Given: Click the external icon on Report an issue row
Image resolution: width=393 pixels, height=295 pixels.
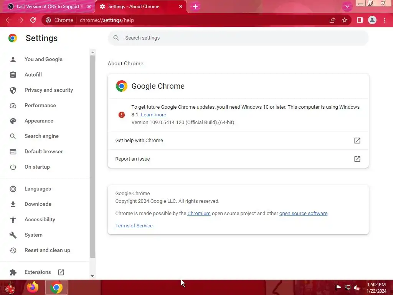Looking at the screenshot, I should pos(357,159).
